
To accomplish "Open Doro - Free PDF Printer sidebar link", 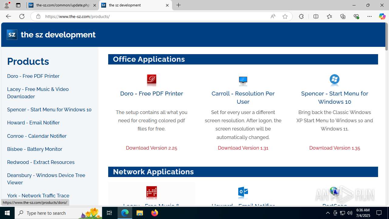I will point(33,76).
